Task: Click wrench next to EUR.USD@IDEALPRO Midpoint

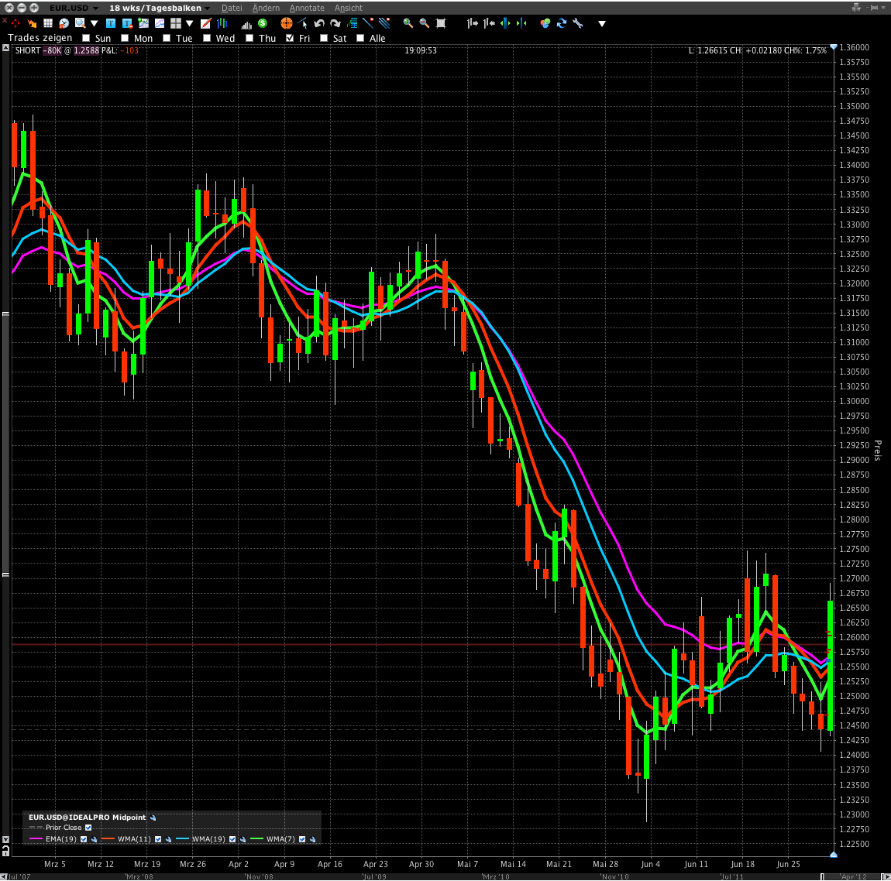Action: pyautogui.click(x=153, y=818)
